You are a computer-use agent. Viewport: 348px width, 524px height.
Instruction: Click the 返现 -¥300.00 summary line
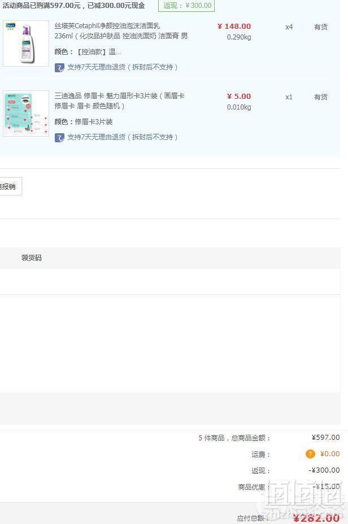(295, 470)
